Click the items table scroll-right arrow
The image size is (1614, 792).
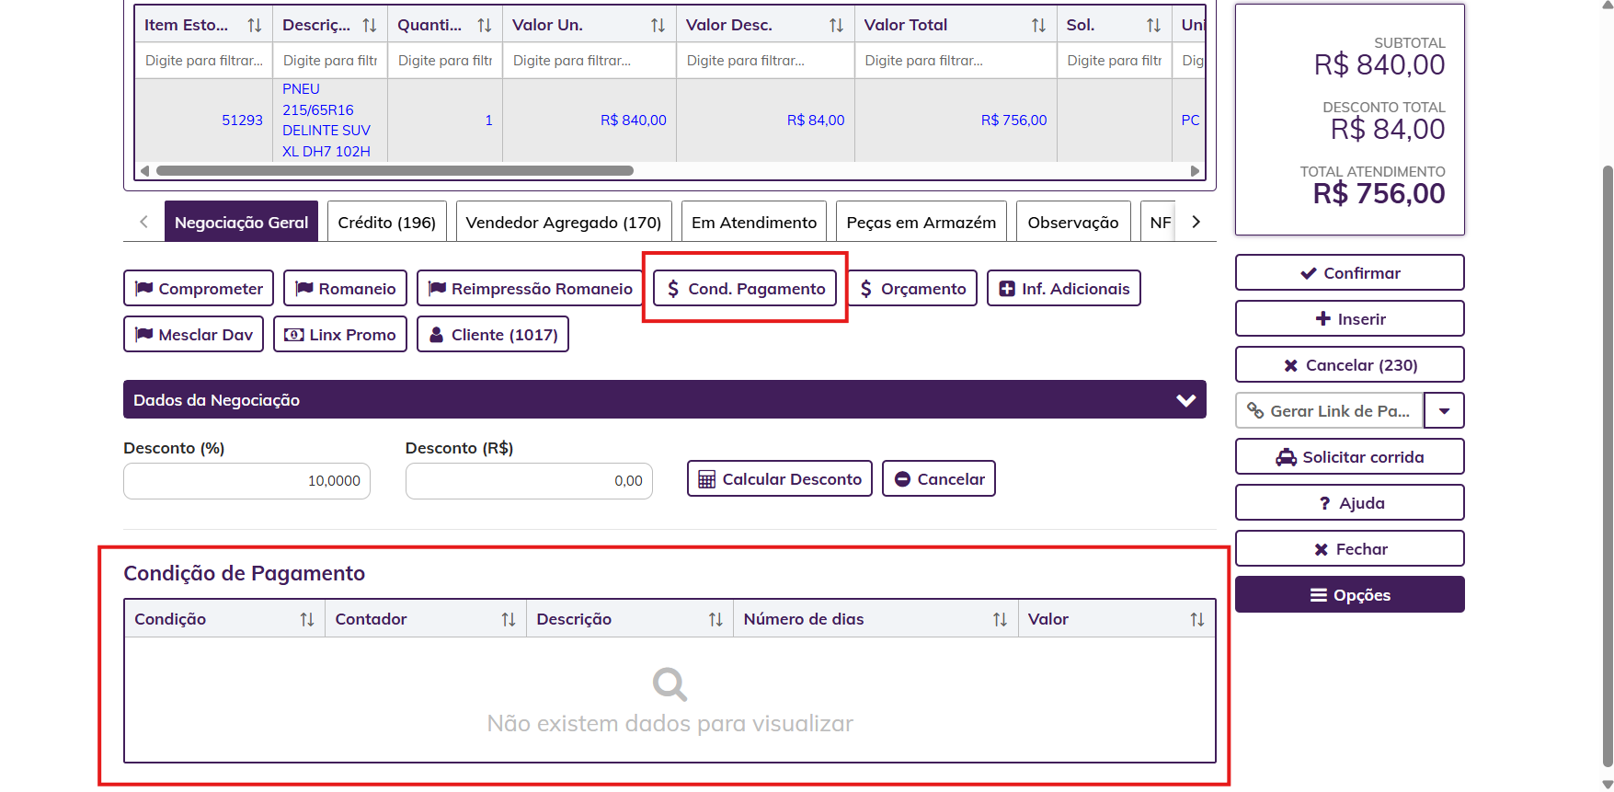[1195, 171]
